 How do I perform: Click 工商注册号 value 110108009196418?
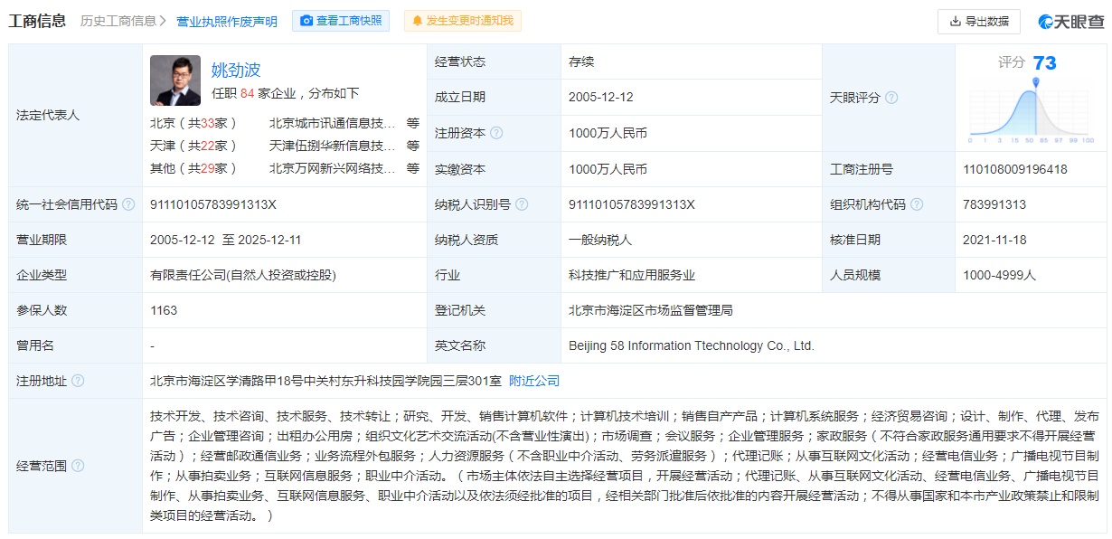(1015, 169)
